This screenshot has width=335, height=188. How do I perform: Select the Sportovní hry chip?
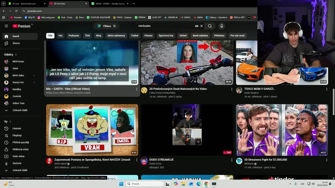pyautogui.click(x=166, y=36)
